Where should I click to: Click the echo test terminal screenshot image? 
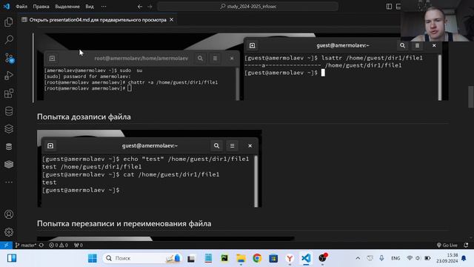point(150,168)
